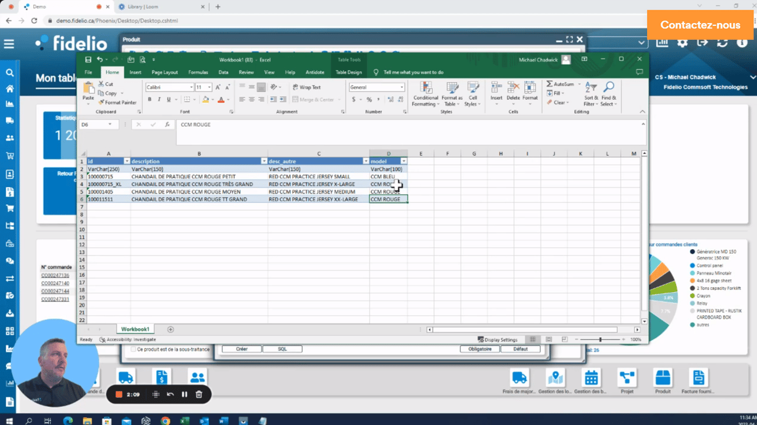
Task: Open the 'id' column filter dropdown
Action: [126, 161]
